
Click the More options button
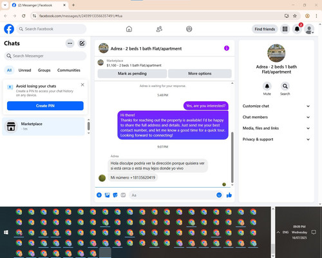click(200, 74)
